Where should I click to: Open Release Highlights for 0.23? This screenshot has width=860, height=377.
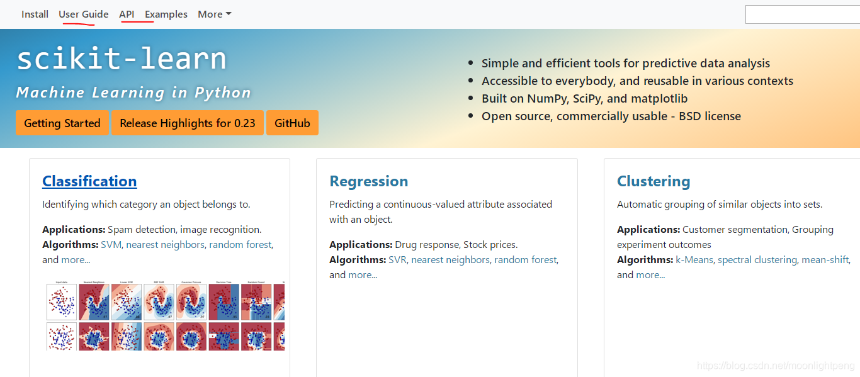(x=188, y=123)
